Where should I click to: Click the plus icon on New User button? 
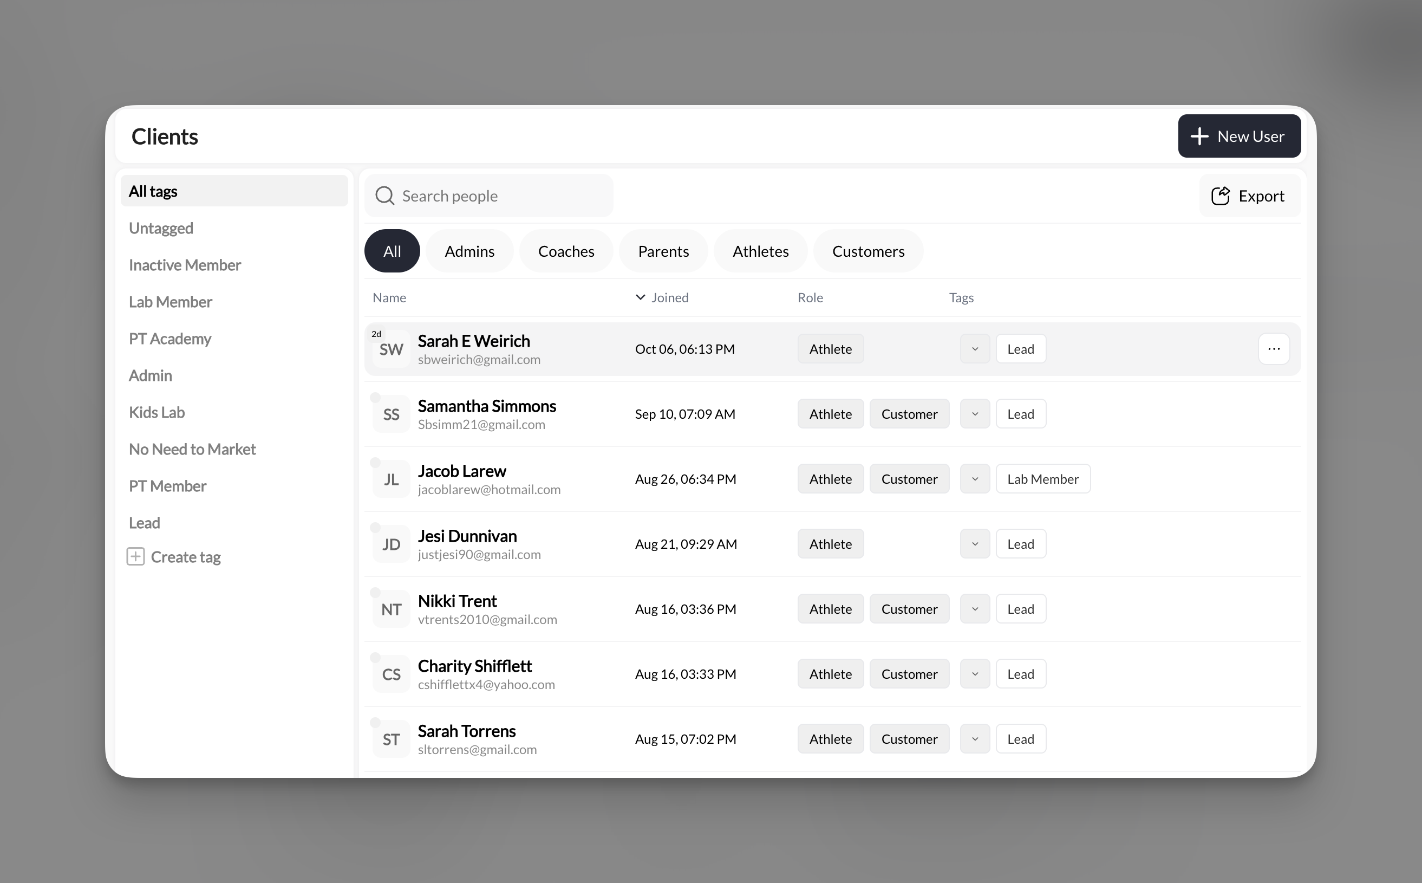coord(1199,136)
